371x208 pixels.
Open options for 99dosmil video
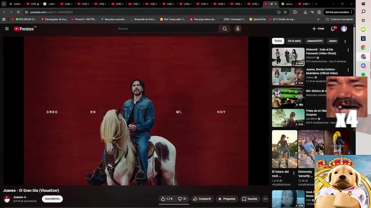[x=348, y=50]
